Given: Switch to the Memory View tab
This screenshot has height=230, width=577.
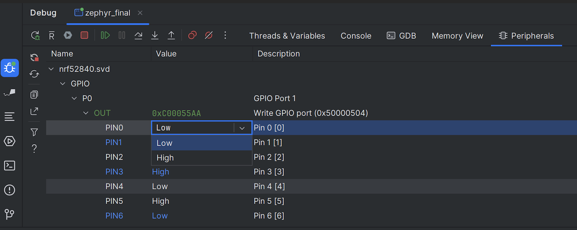Looking at the screenshot, I should (457, 36).
